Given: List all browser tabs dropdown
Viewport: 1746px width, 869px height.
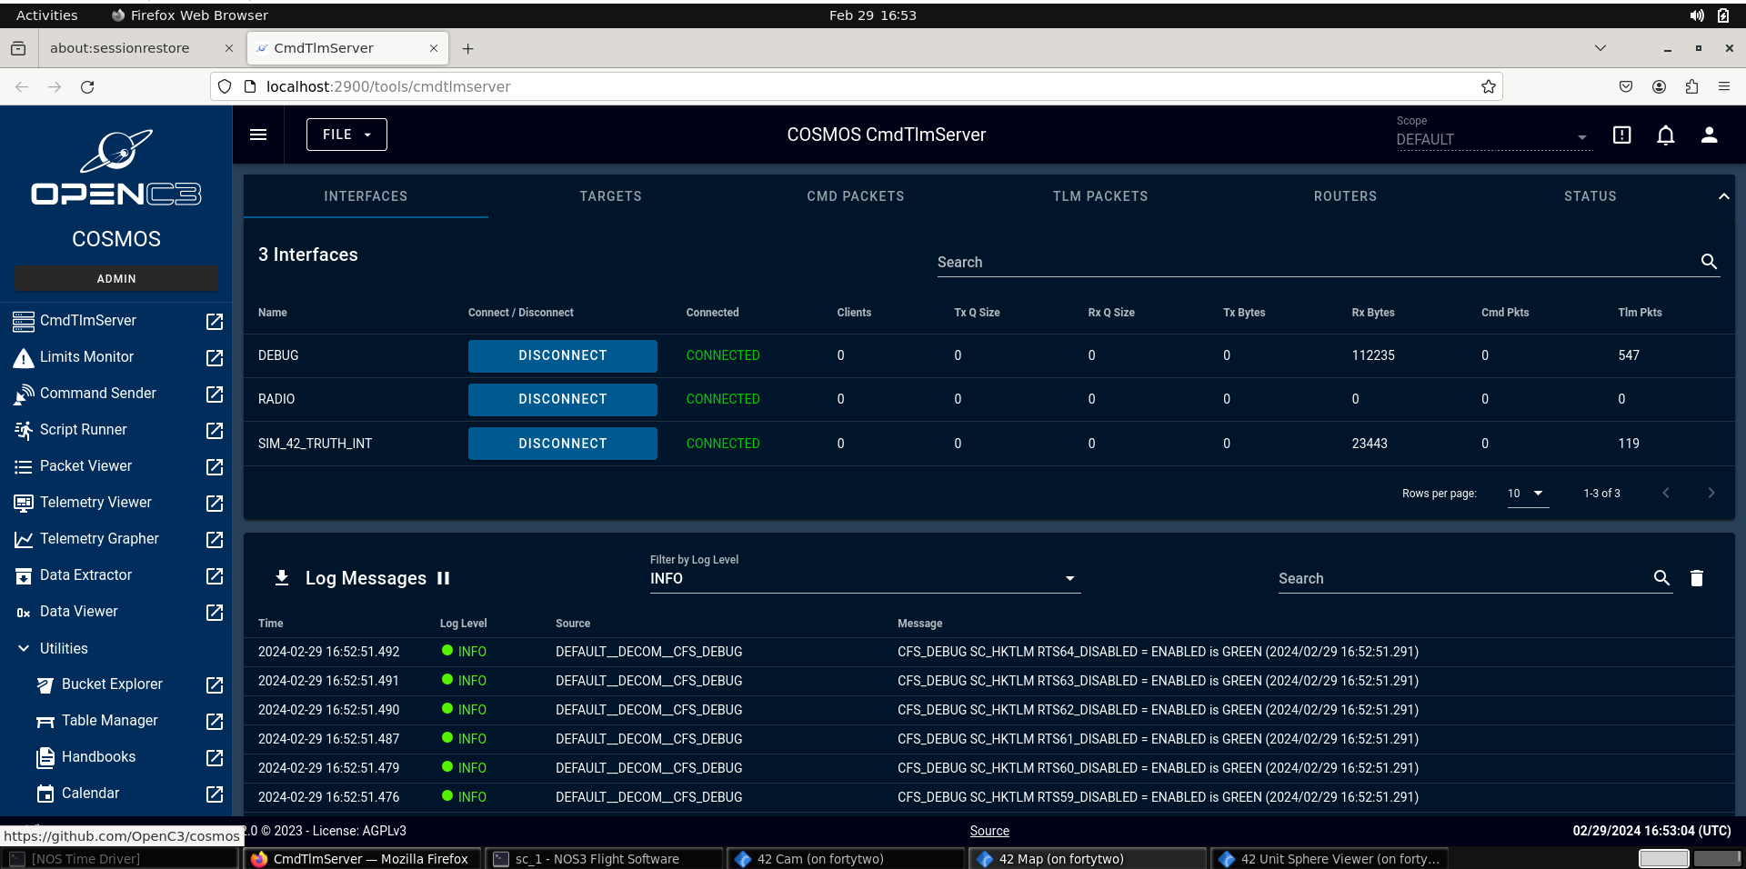Looking at the screenshot, I should pos(1600,48).
